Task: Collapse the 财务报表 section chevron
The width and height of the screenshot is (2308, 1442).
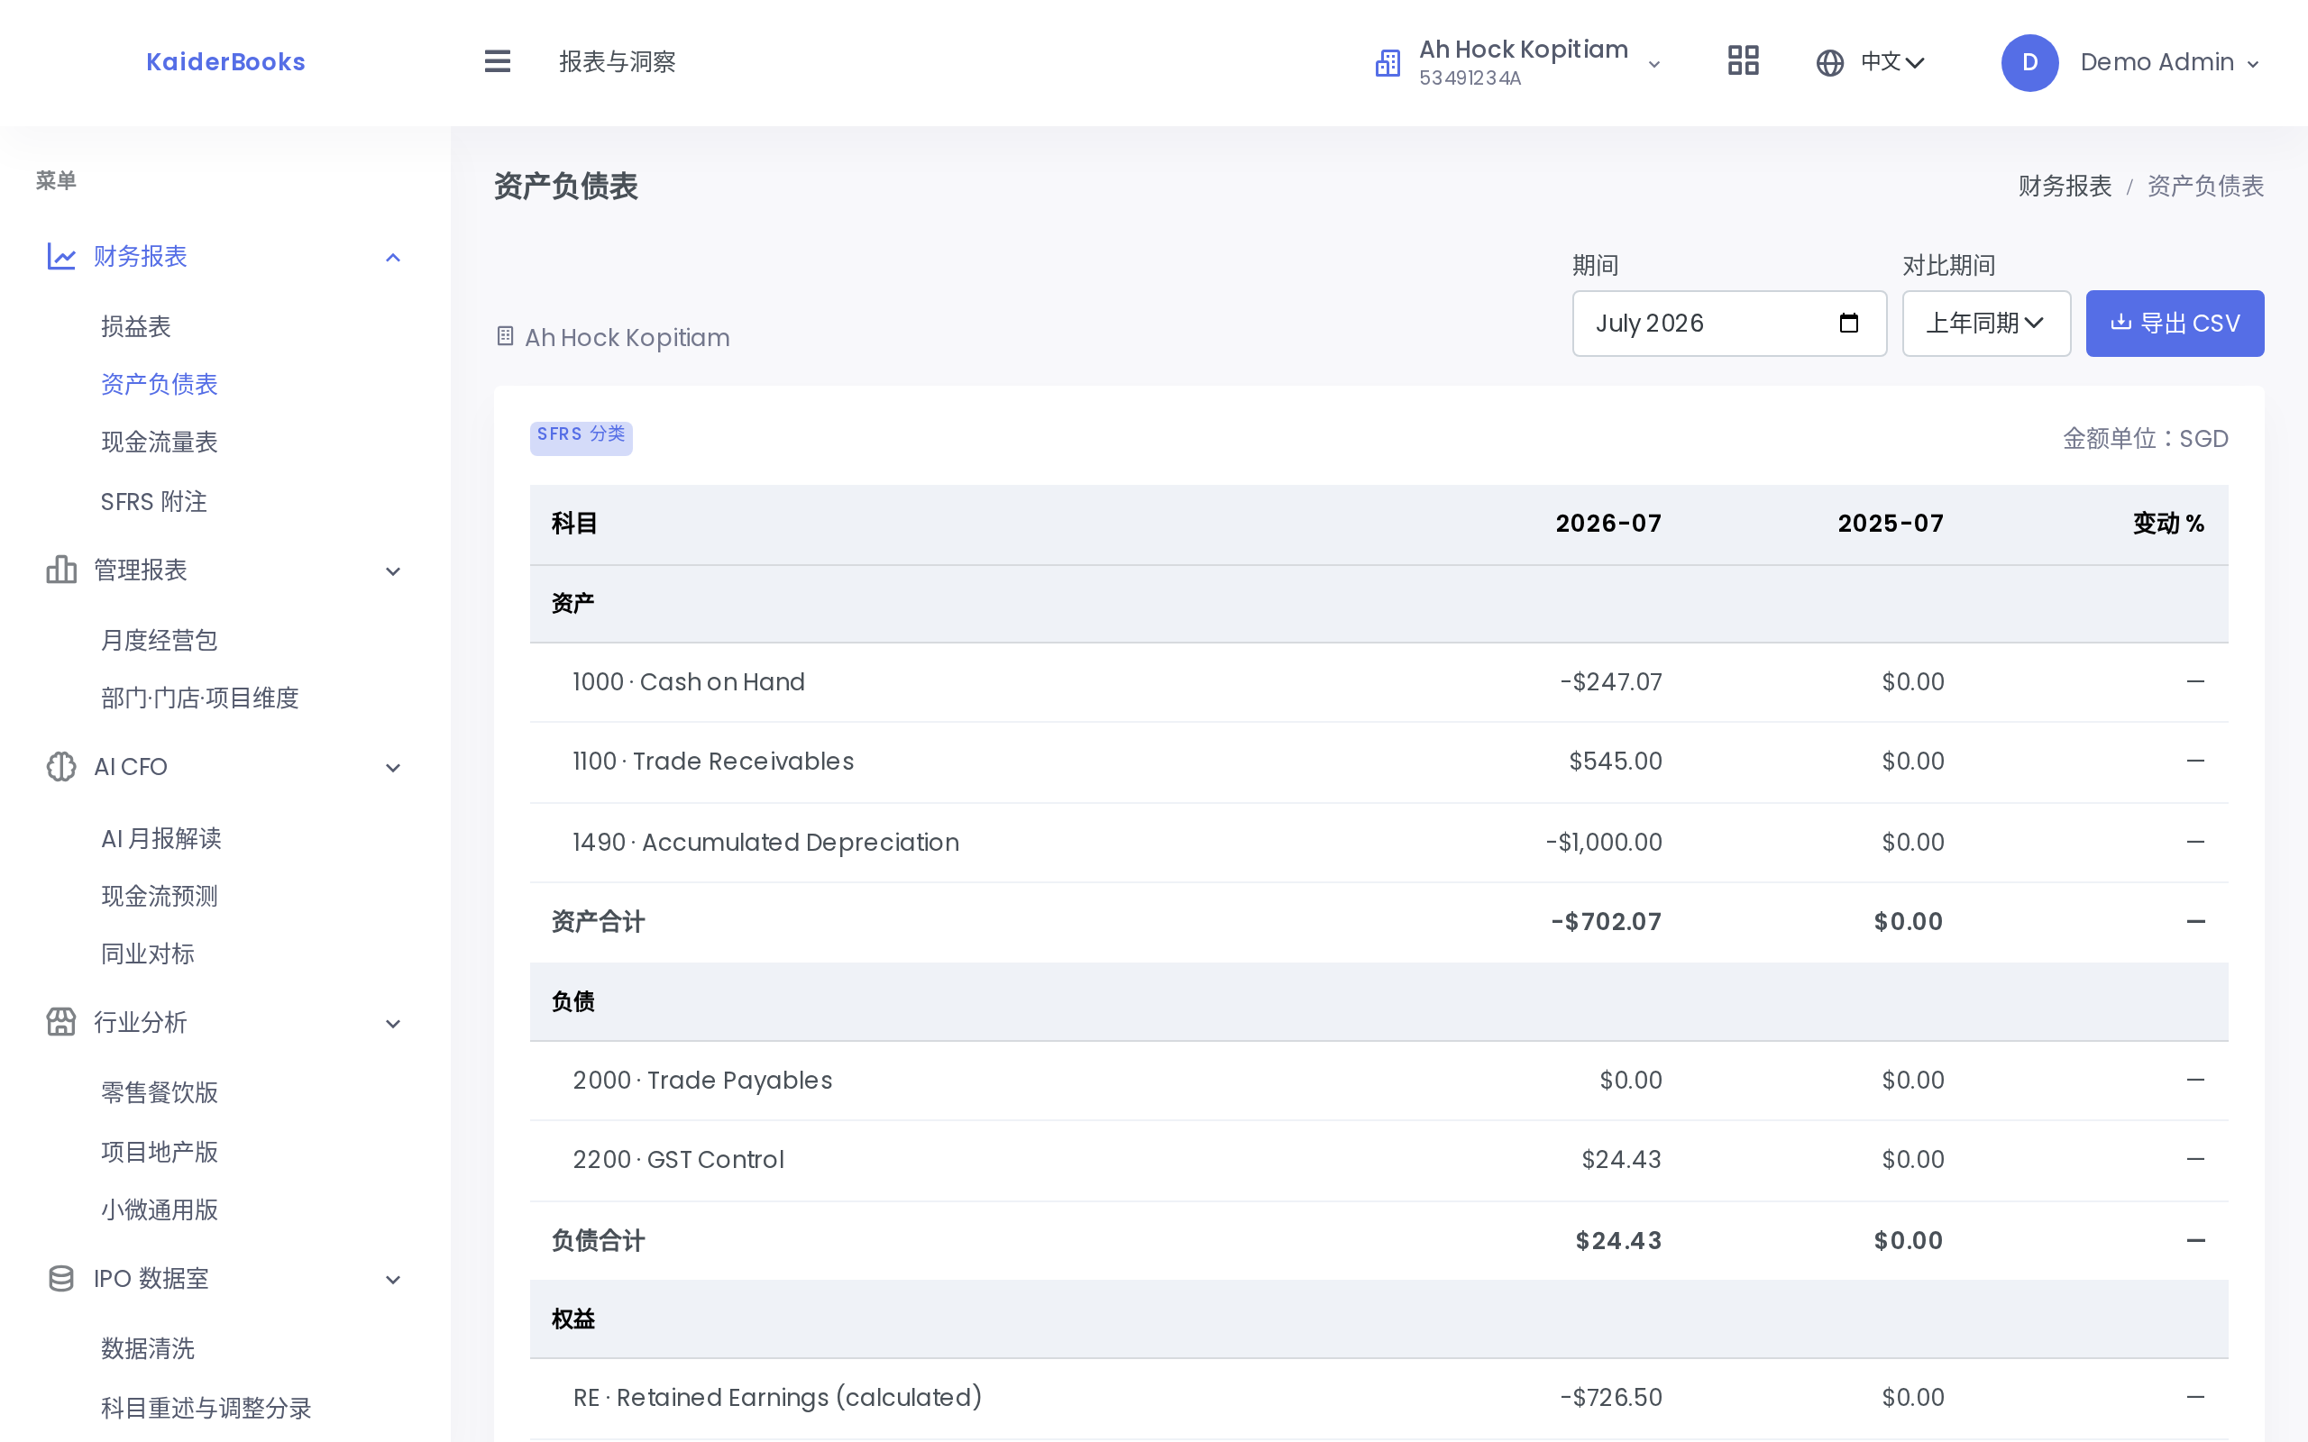Action: [x=393, y=258]
